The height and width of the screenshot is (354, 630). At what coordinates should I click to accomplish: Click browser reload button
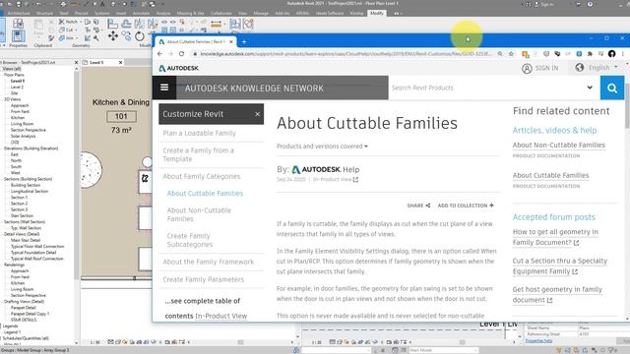181,54
